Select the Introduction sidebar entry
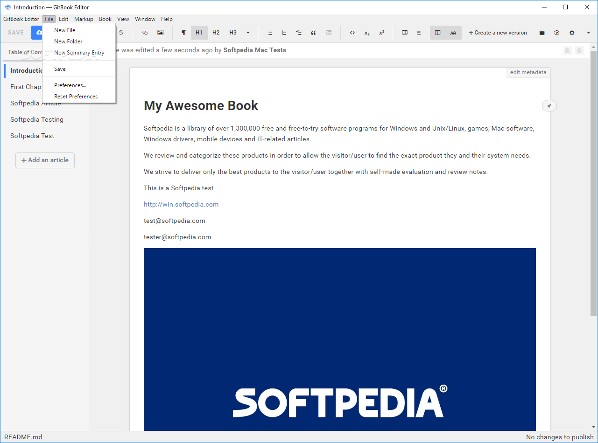Viewport: 598px width, 443px height. point(26,70)
